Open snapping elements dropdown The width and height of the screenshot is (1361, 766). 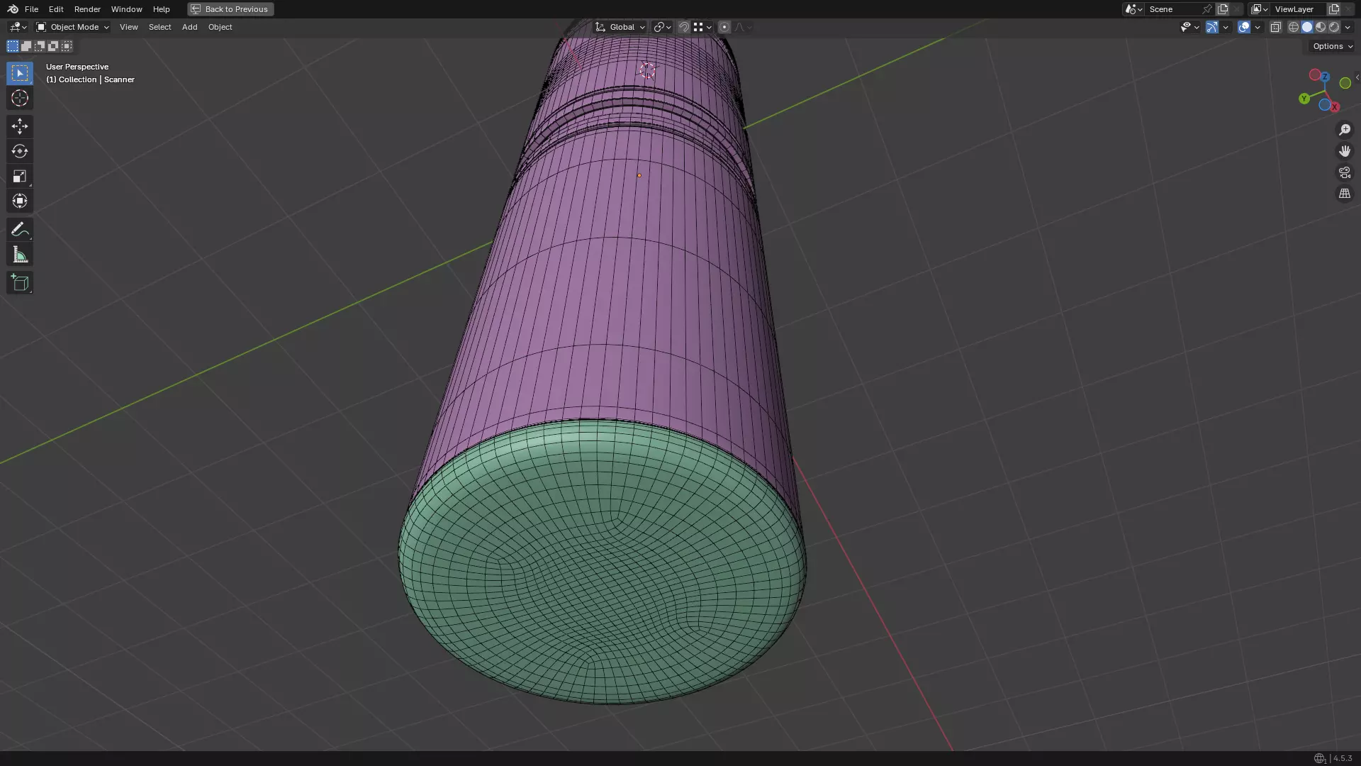(x=702, y=27)
